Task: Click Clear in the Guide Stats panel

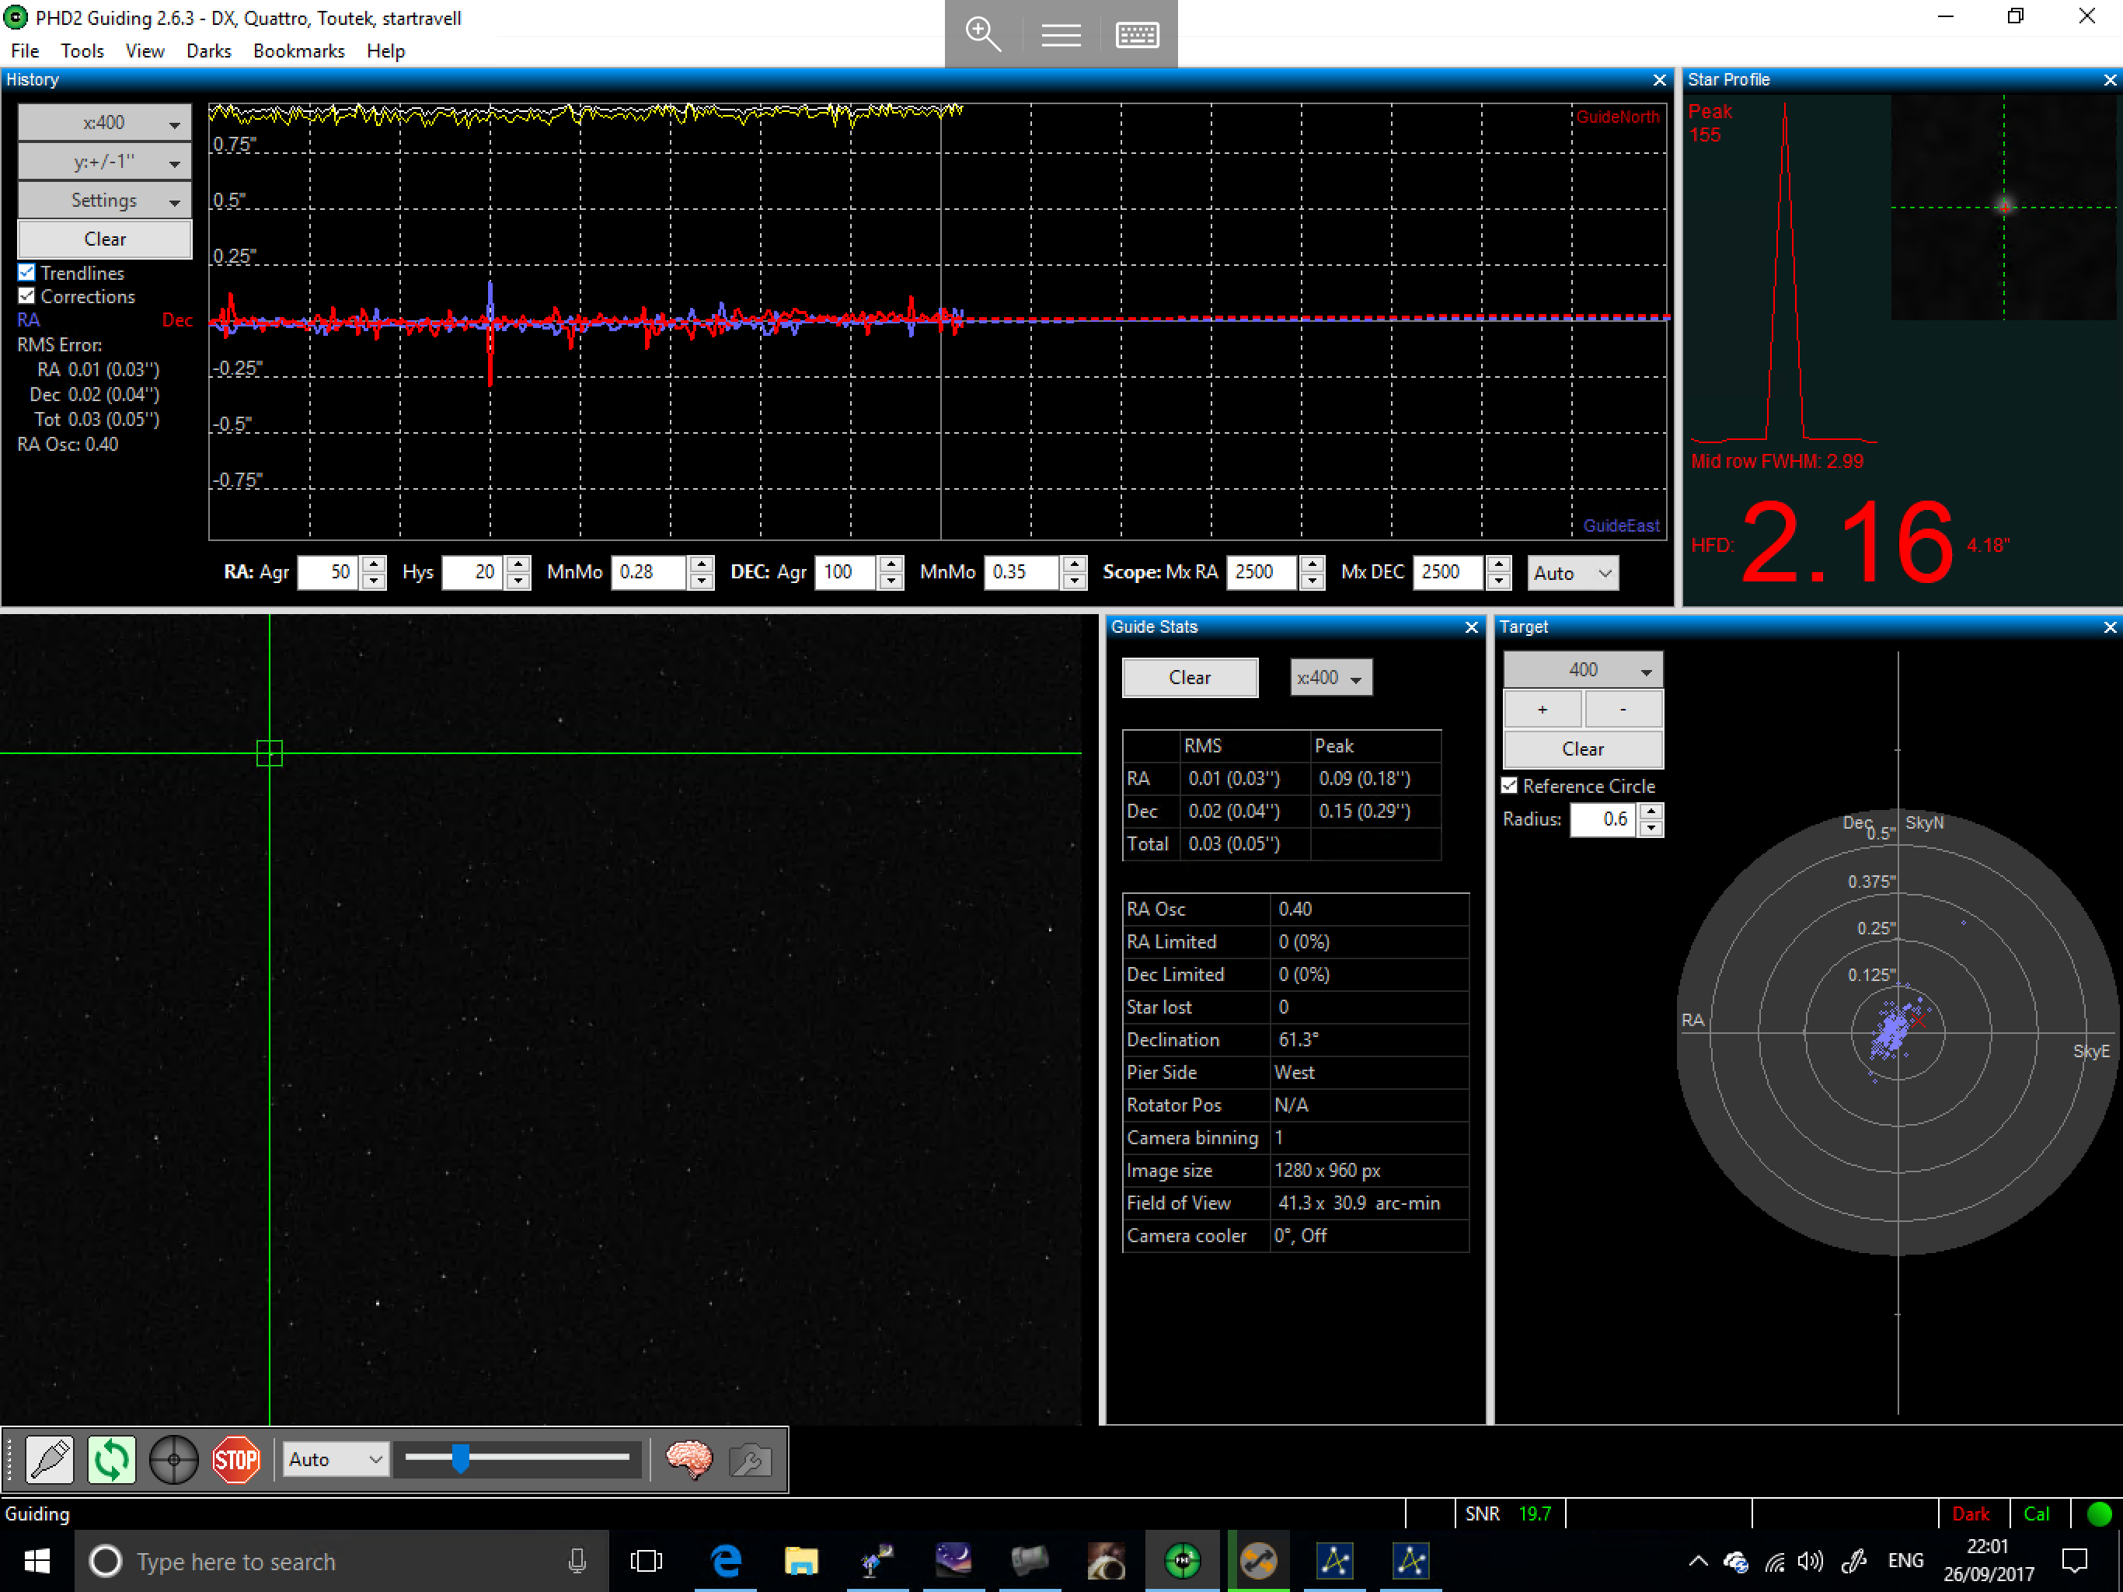Action: [1189, 677]
